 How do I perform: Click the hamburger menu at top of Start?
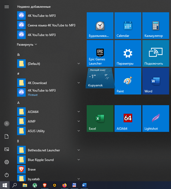pos(7,7)
